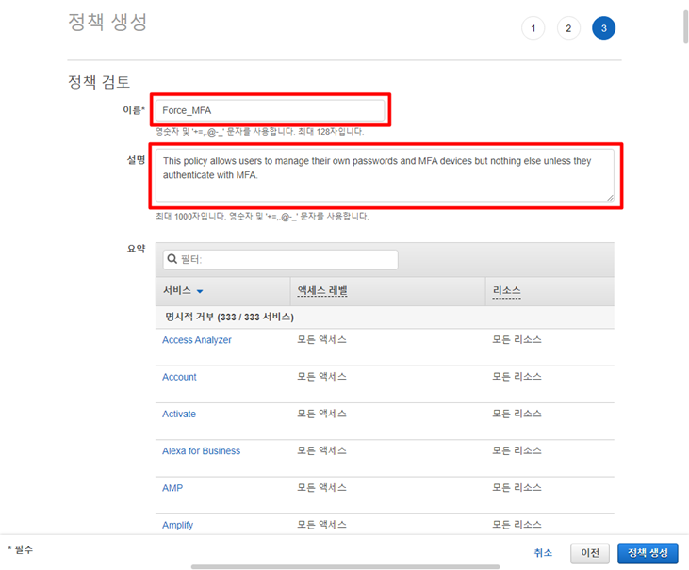Click the 이전 previous button
Screen dimensions: 689x570
(x=590, y=553)
